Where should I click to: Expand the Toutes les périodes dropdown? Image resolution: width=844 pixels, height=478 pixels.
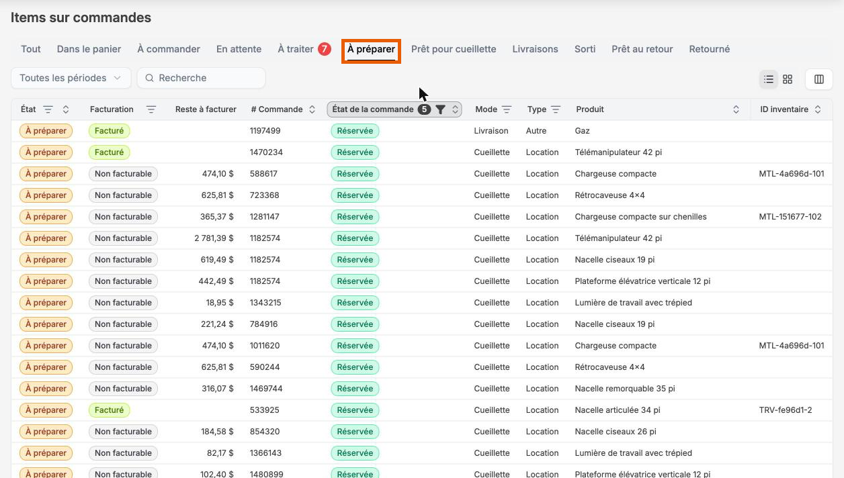click(x=71, y=78)
